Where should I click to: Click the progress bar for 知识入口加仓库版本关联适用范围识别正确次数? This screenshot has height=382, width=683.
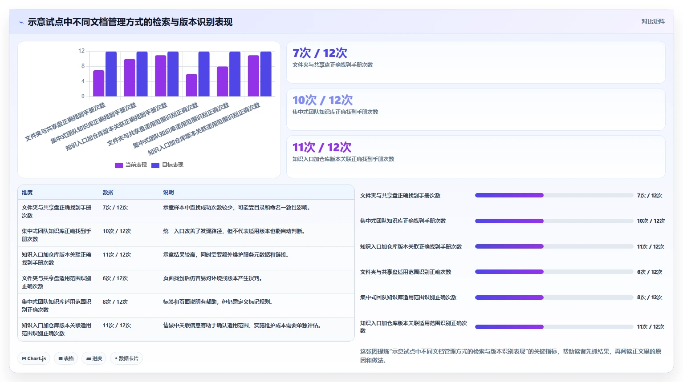[x=554, y=327]
